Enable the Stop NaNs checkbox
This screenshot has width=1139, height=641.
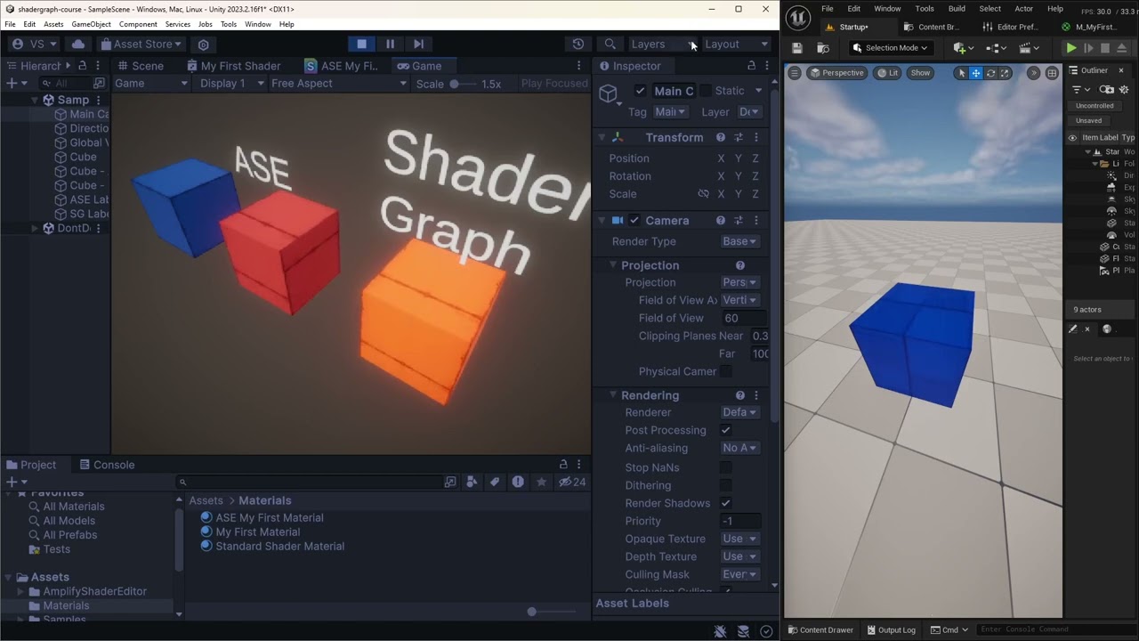[x=726, y=467]
